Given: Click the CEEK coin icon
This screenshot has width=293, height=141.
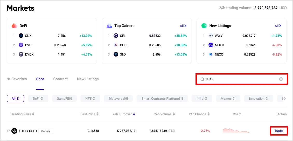Looking at the screenshot, I should click(116, 45).
